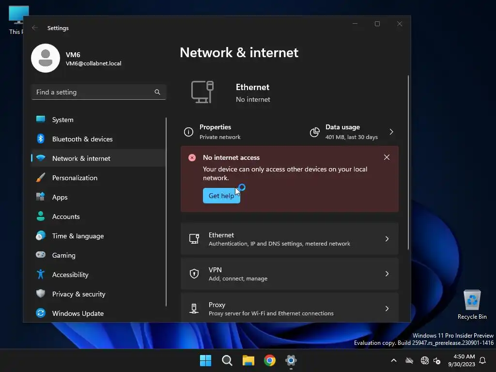Open the Start menu on taskbar
This screenshot has width=496, height=372.
(205, 360)
